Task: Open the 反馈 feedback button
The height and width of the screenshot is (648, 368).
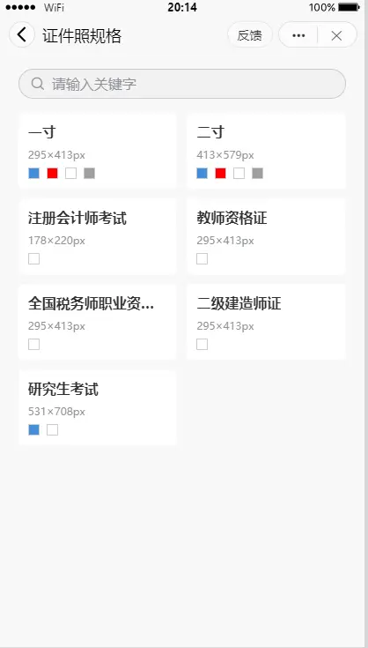Action: point(250,35)
